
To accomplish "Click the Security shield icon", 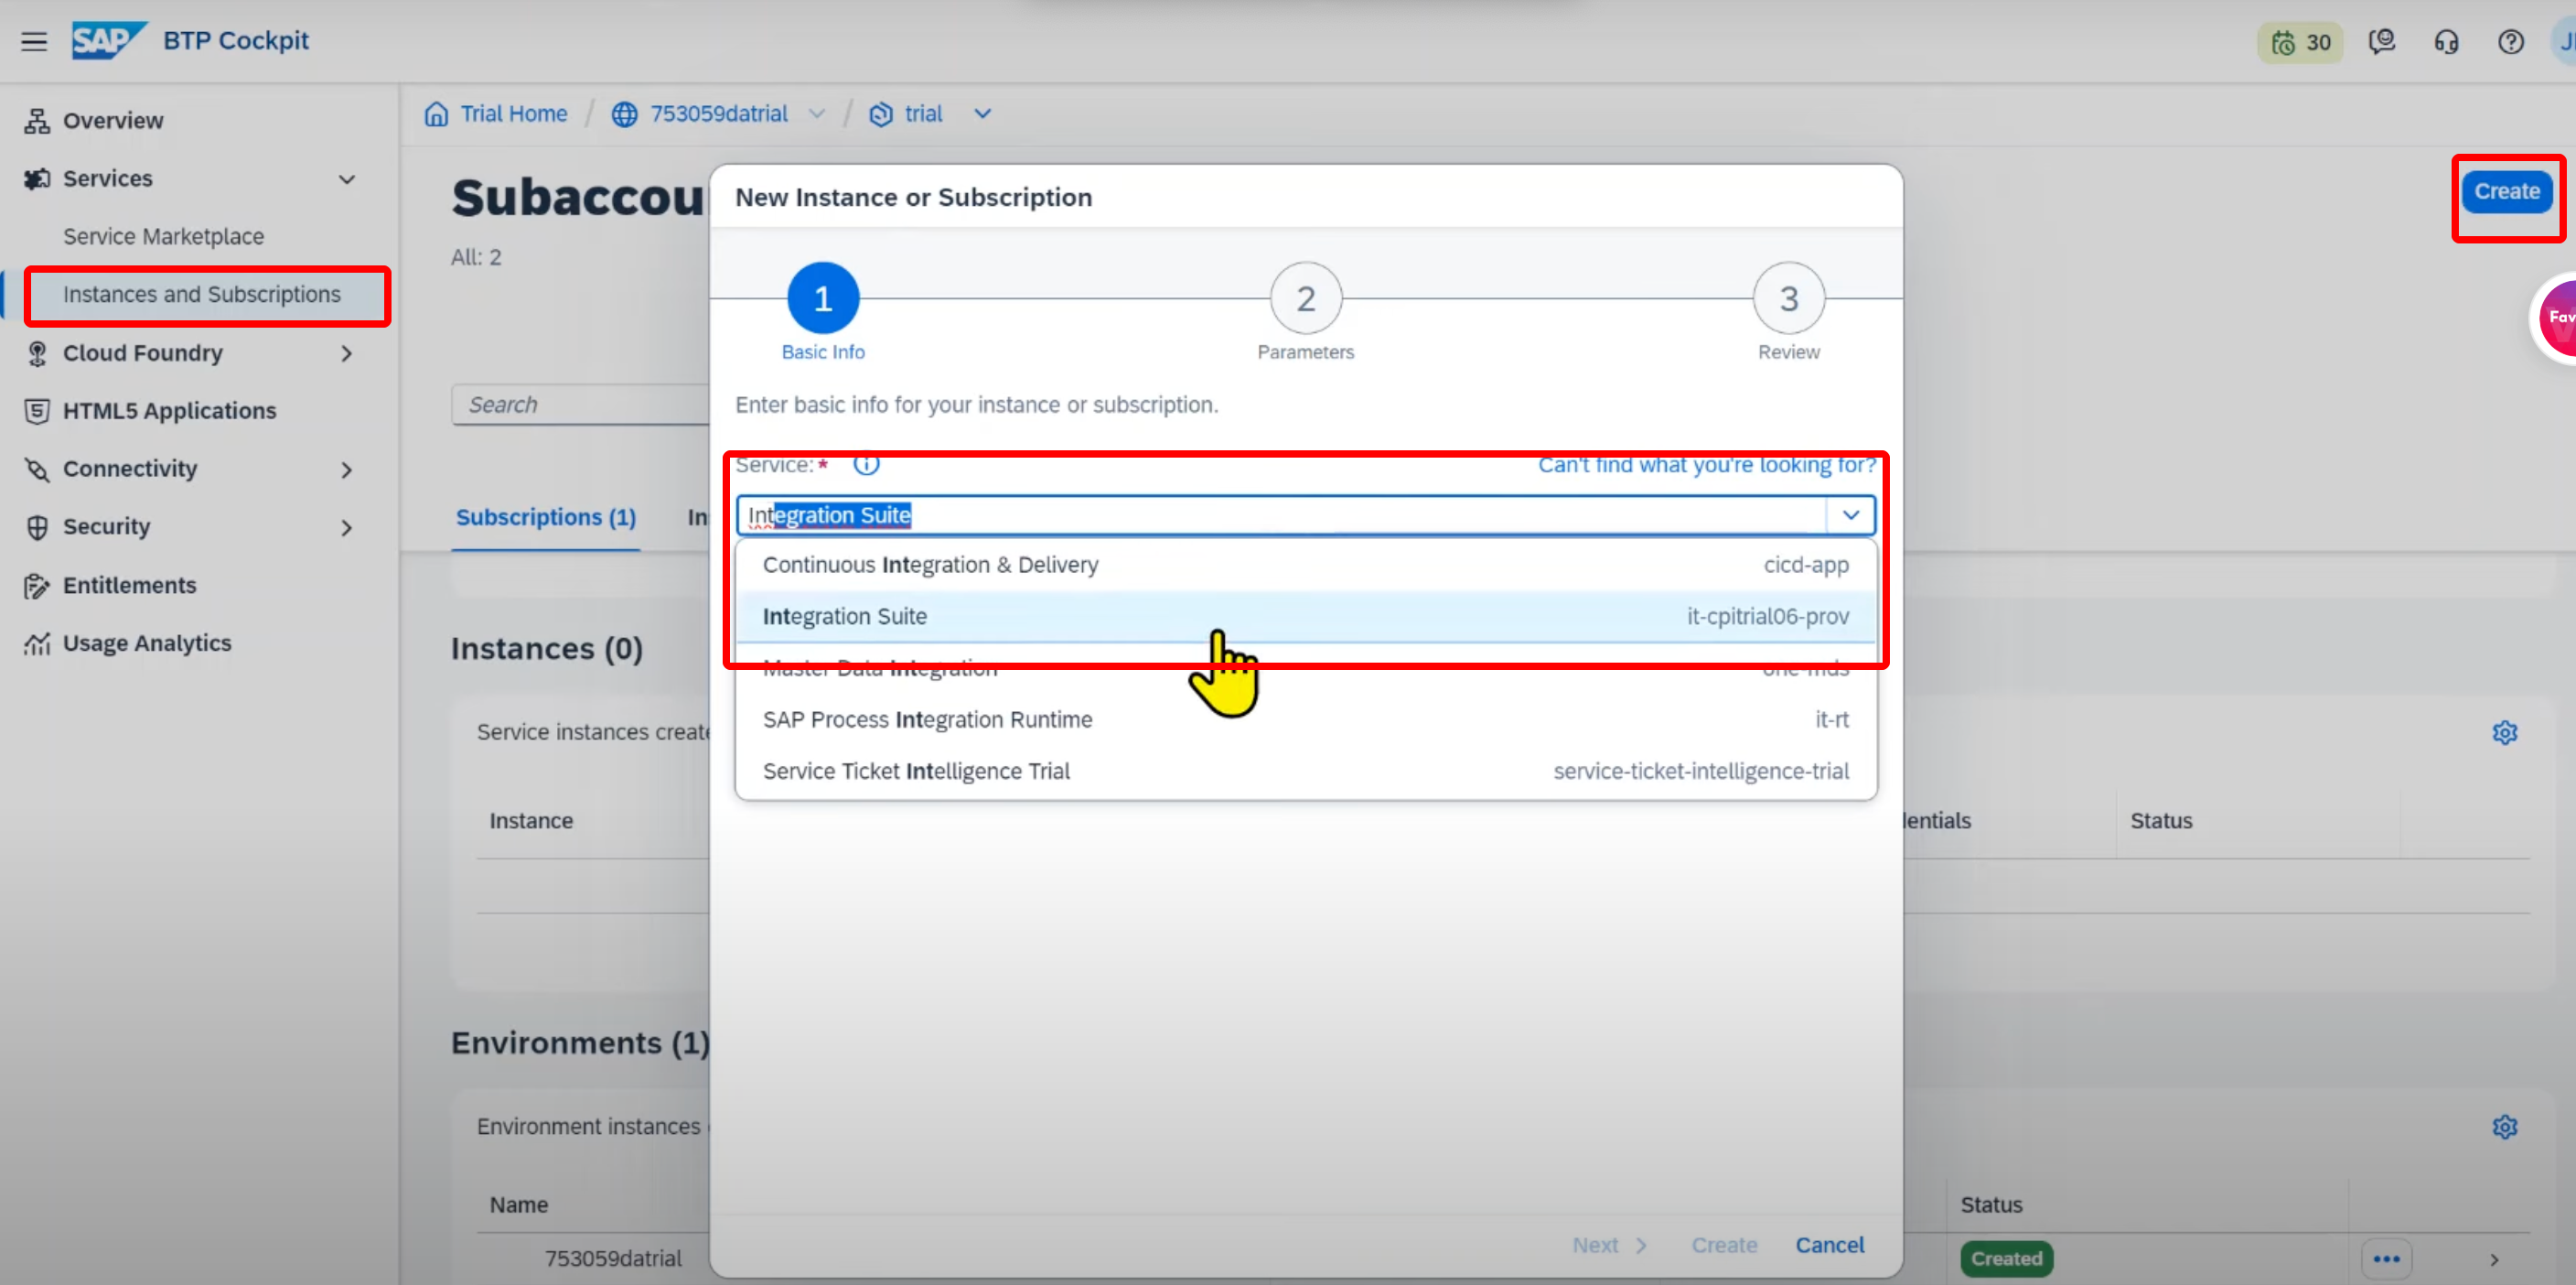I will 37,526.
